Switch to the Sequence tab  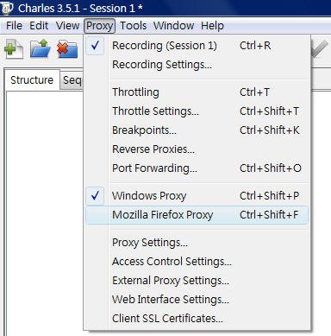click(72, 80)
